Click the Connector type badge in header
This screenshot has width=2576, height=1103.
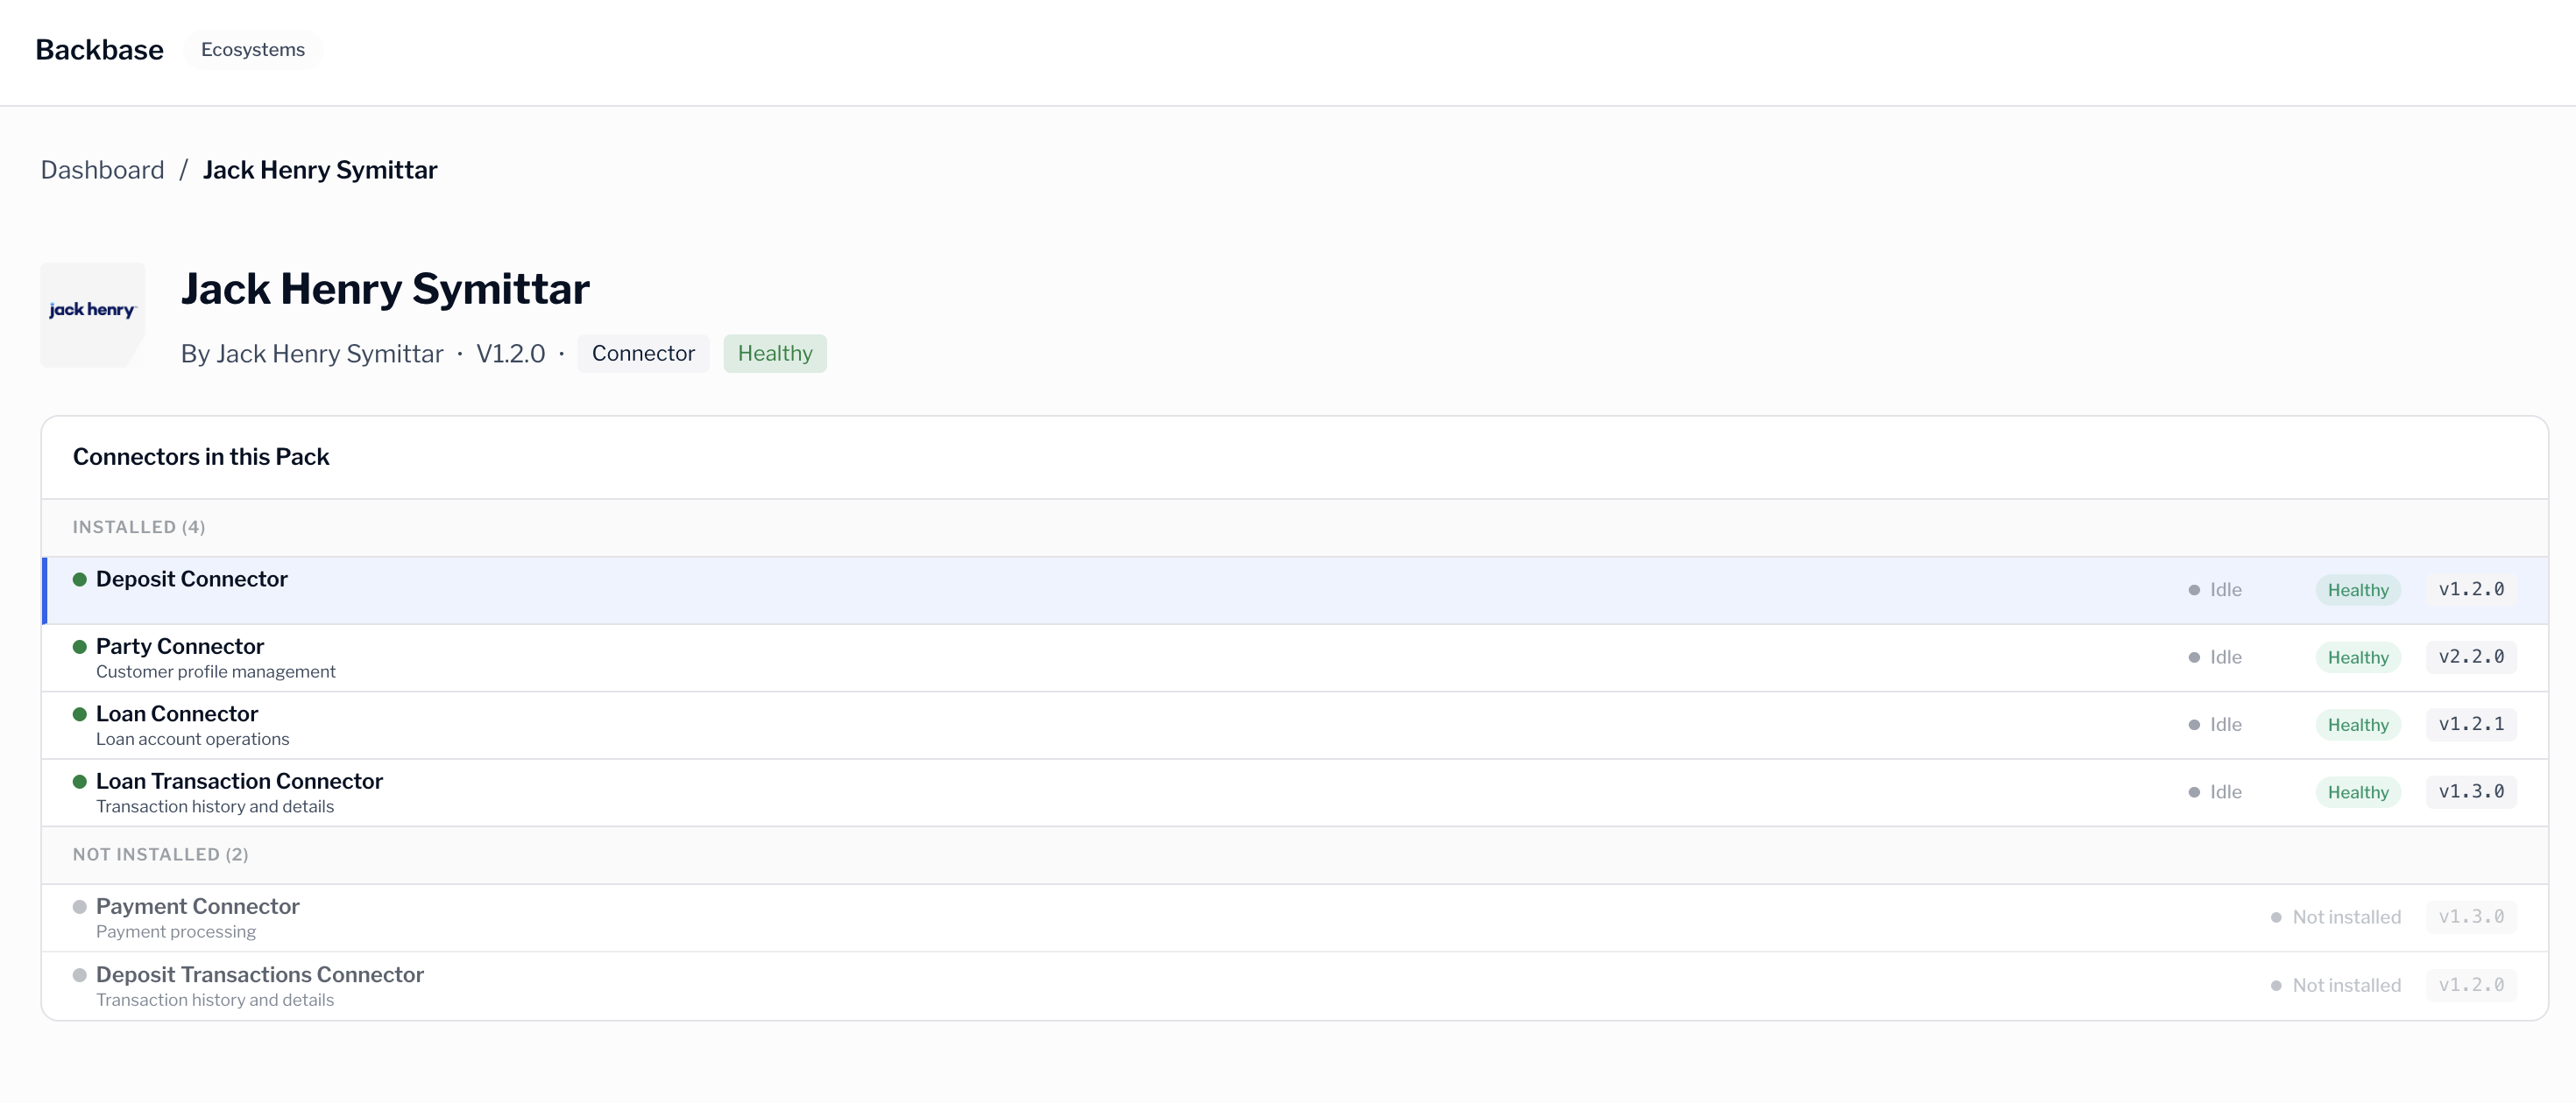point(643,354)
